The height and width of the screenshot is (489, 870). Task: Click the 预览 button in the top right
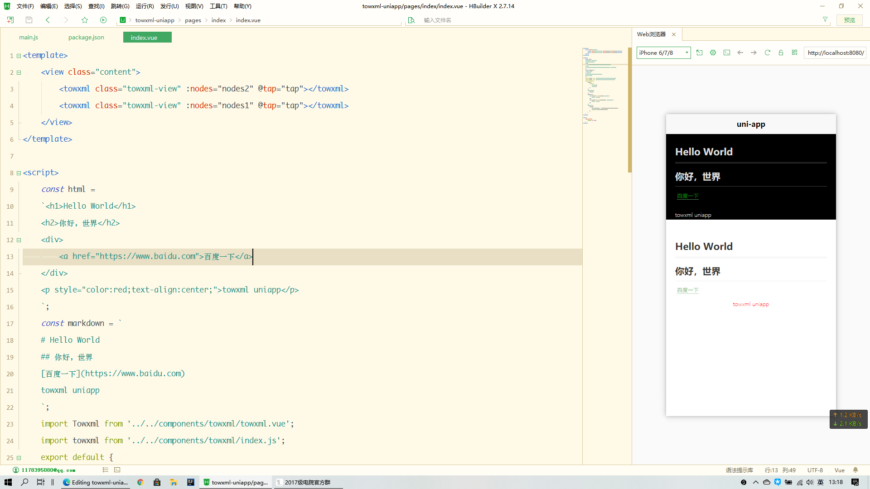click(849, 20)
